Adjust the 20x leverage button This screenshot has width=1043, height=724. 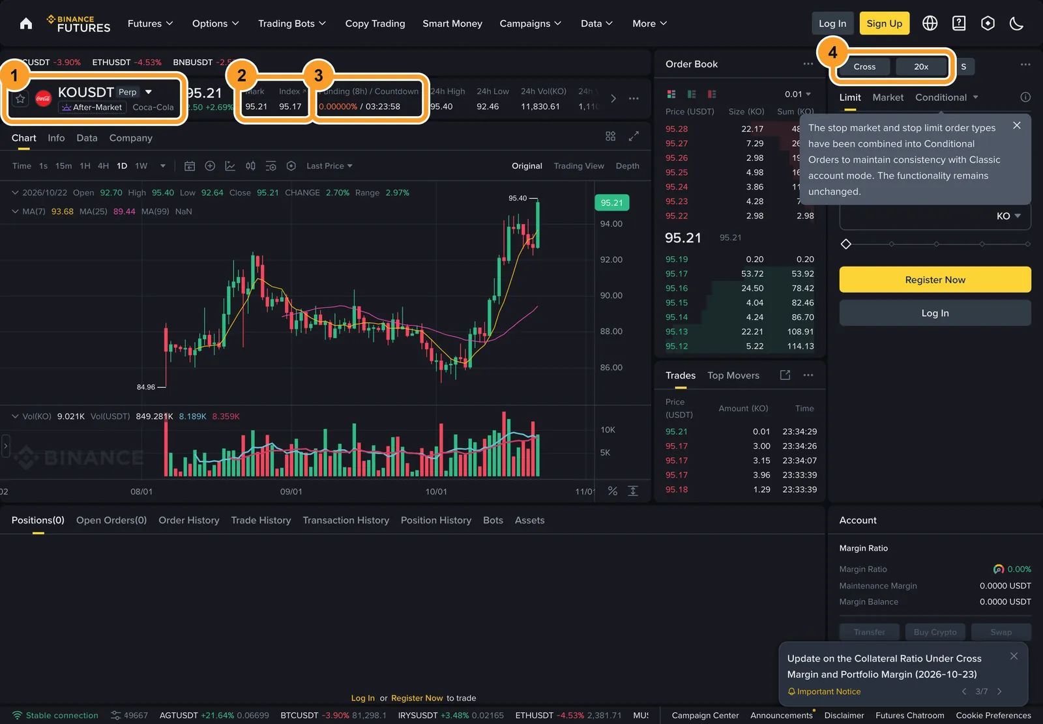click(921, 66)
